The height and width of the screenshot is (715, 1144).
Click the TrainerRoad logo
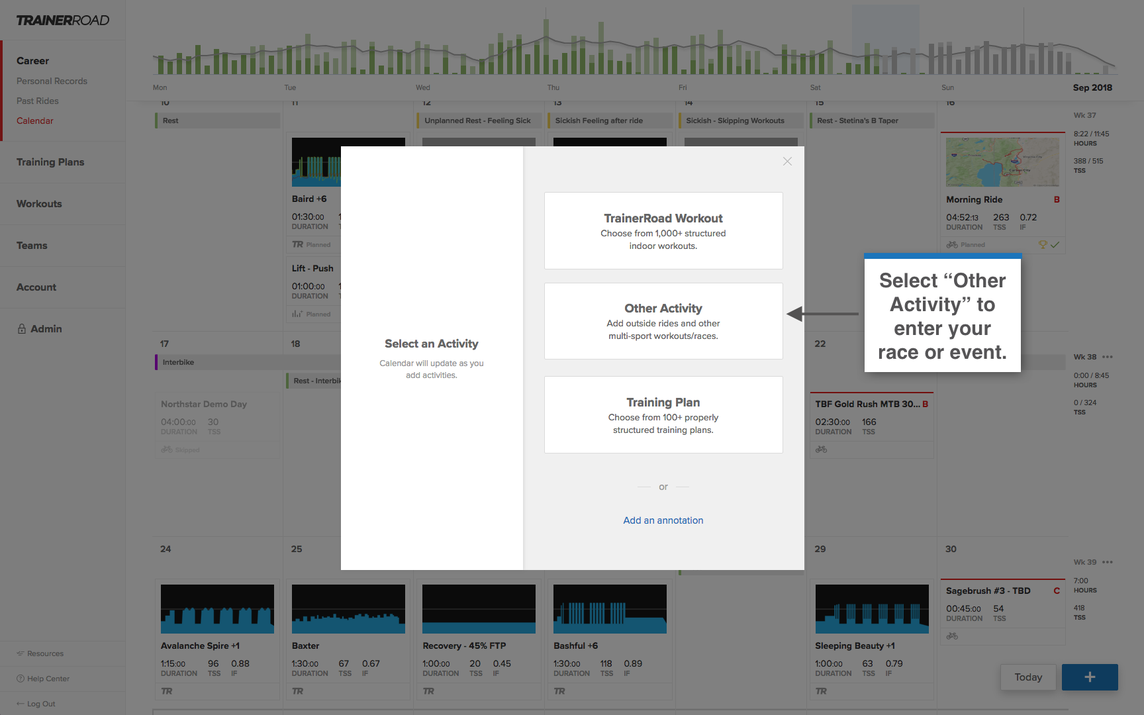tap(63, 21)
